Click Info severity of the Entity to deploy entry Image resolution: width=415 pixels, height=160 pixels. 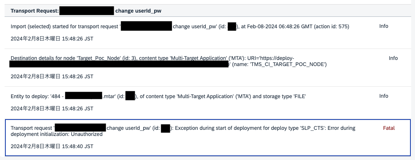(384, 96)
